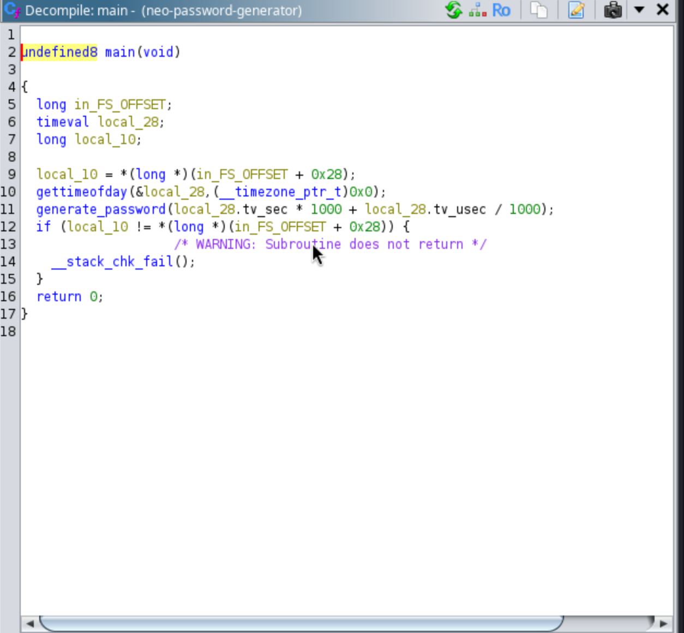Toggle the blue 'Ro' toolbar button
Viewport: 684px width, 633px height.
click(501, 10)
